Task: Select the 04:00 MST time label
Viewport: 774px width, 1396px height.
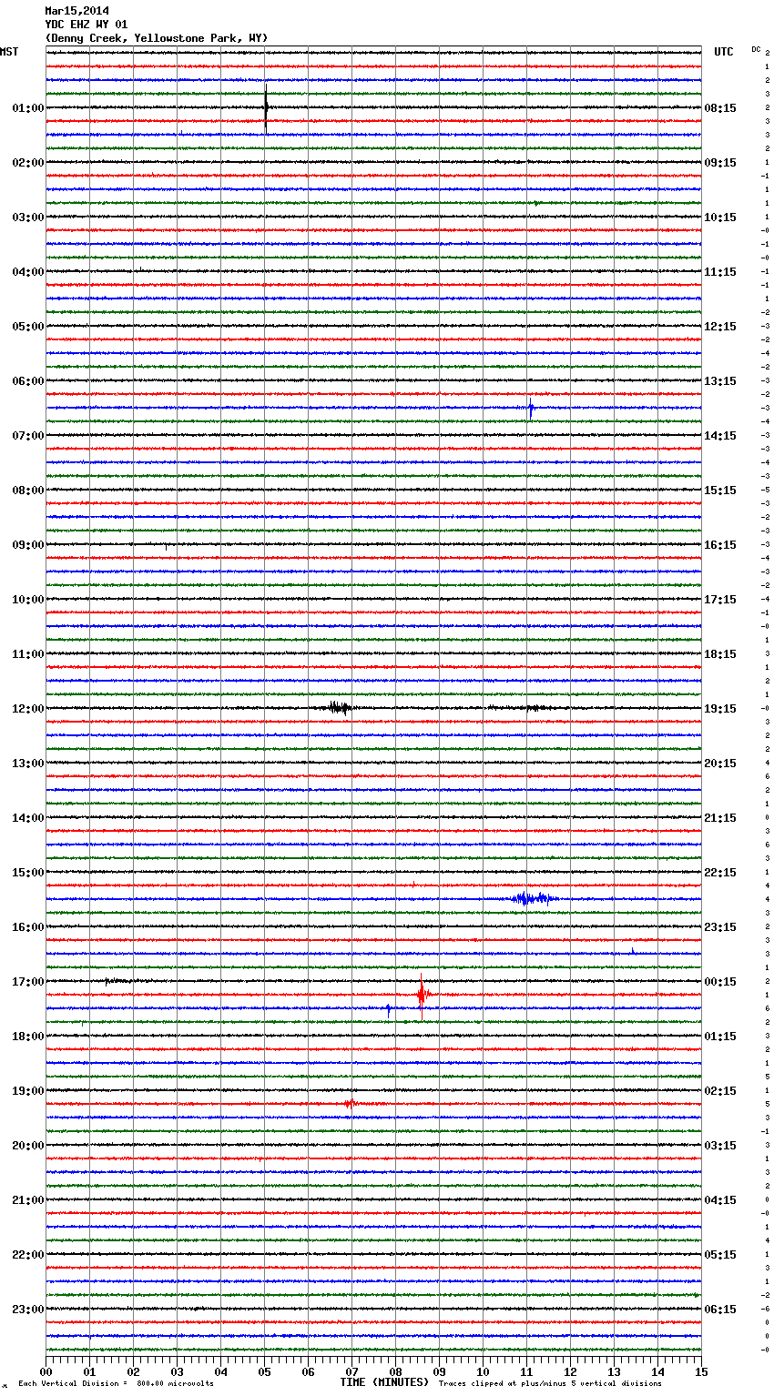Action: (28, 272)
